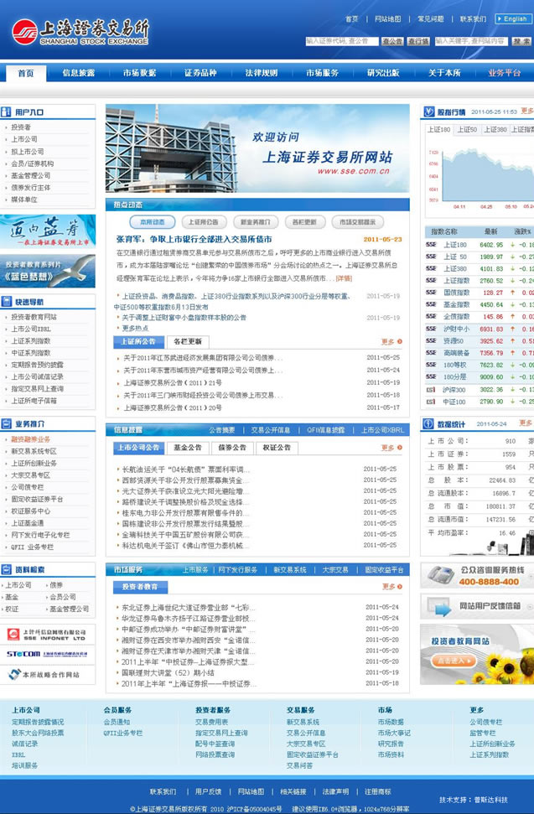Open the 上市公司XBRL quick link
The width and height of the screenshot is (534, 814).
31,329
